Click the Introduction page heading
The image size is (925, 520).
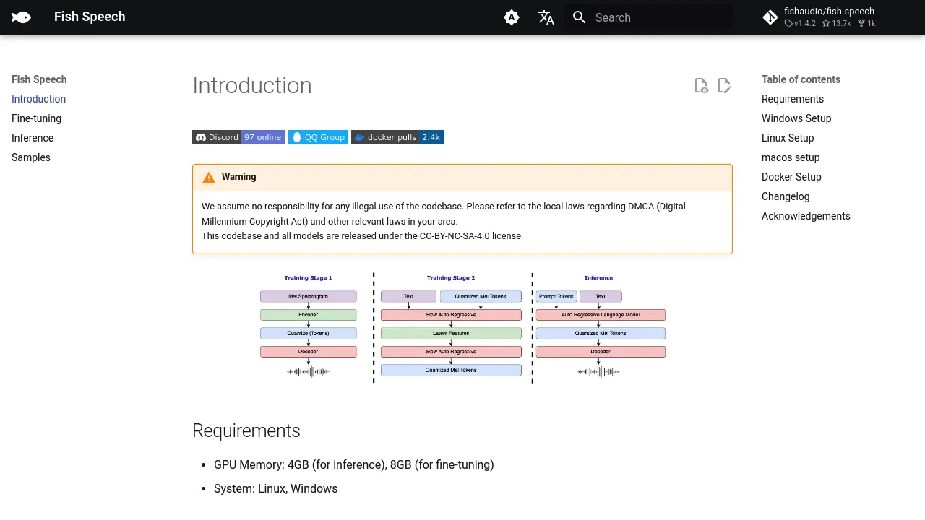click(x=252, y=85)
